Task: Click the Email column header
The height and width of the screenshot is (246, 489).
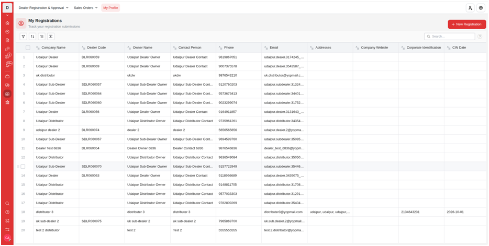Action: pyautogui.click(x=284, y=48)
